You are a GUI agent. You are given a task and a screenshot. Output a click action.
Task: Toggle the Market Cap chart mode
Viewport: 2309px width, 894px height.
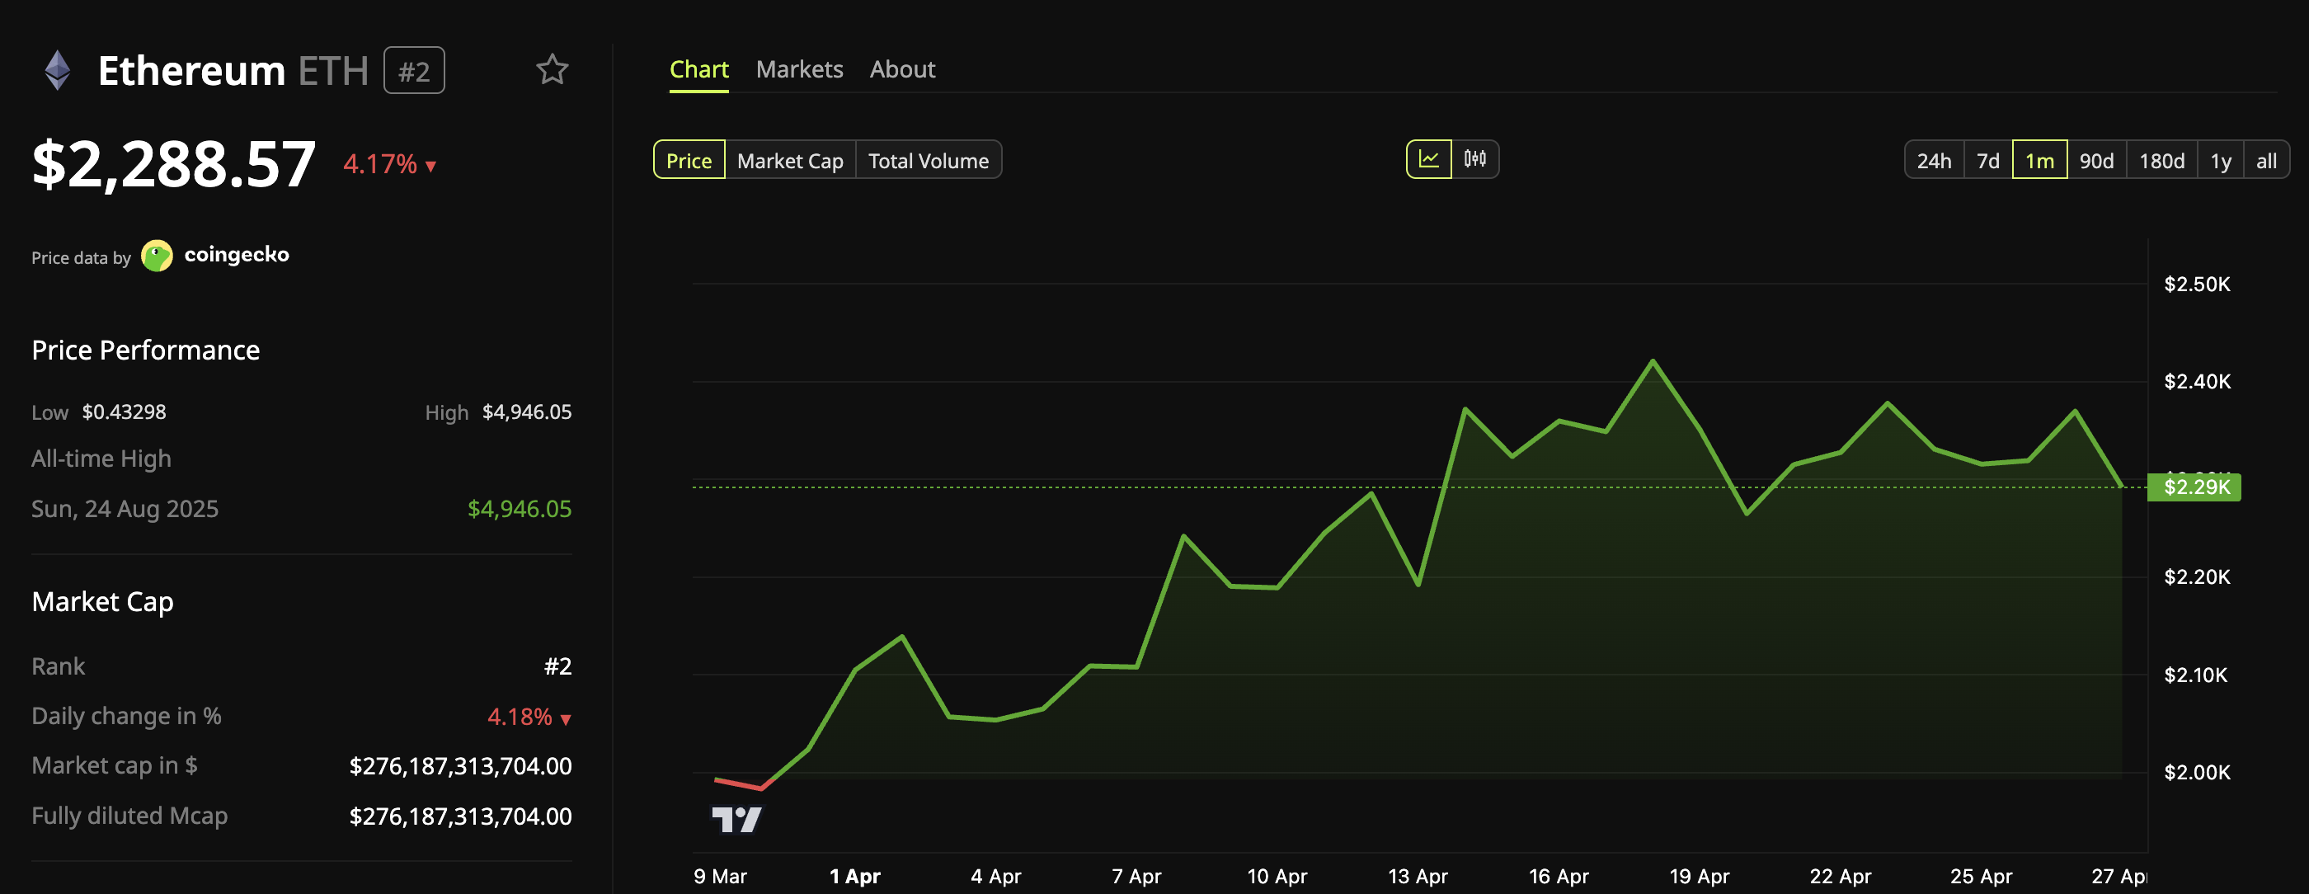coord(790,160)
